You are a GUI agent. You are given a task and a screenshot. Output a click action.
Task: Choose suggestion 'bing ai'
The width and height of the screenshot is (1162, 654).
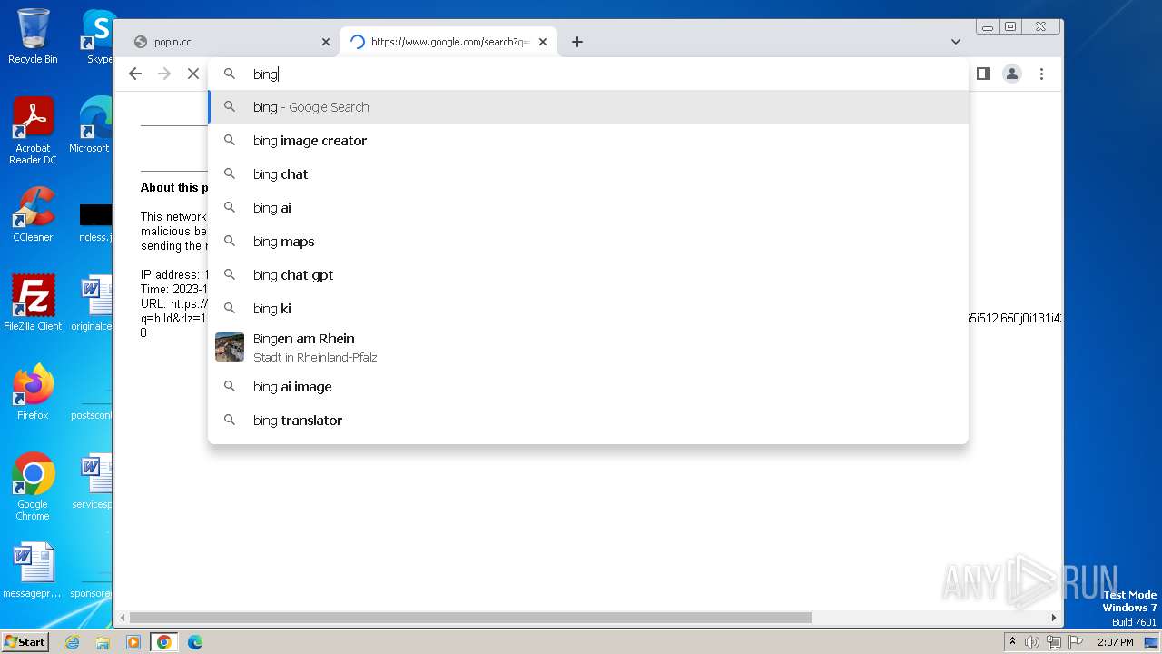click(x=588, y=208)
